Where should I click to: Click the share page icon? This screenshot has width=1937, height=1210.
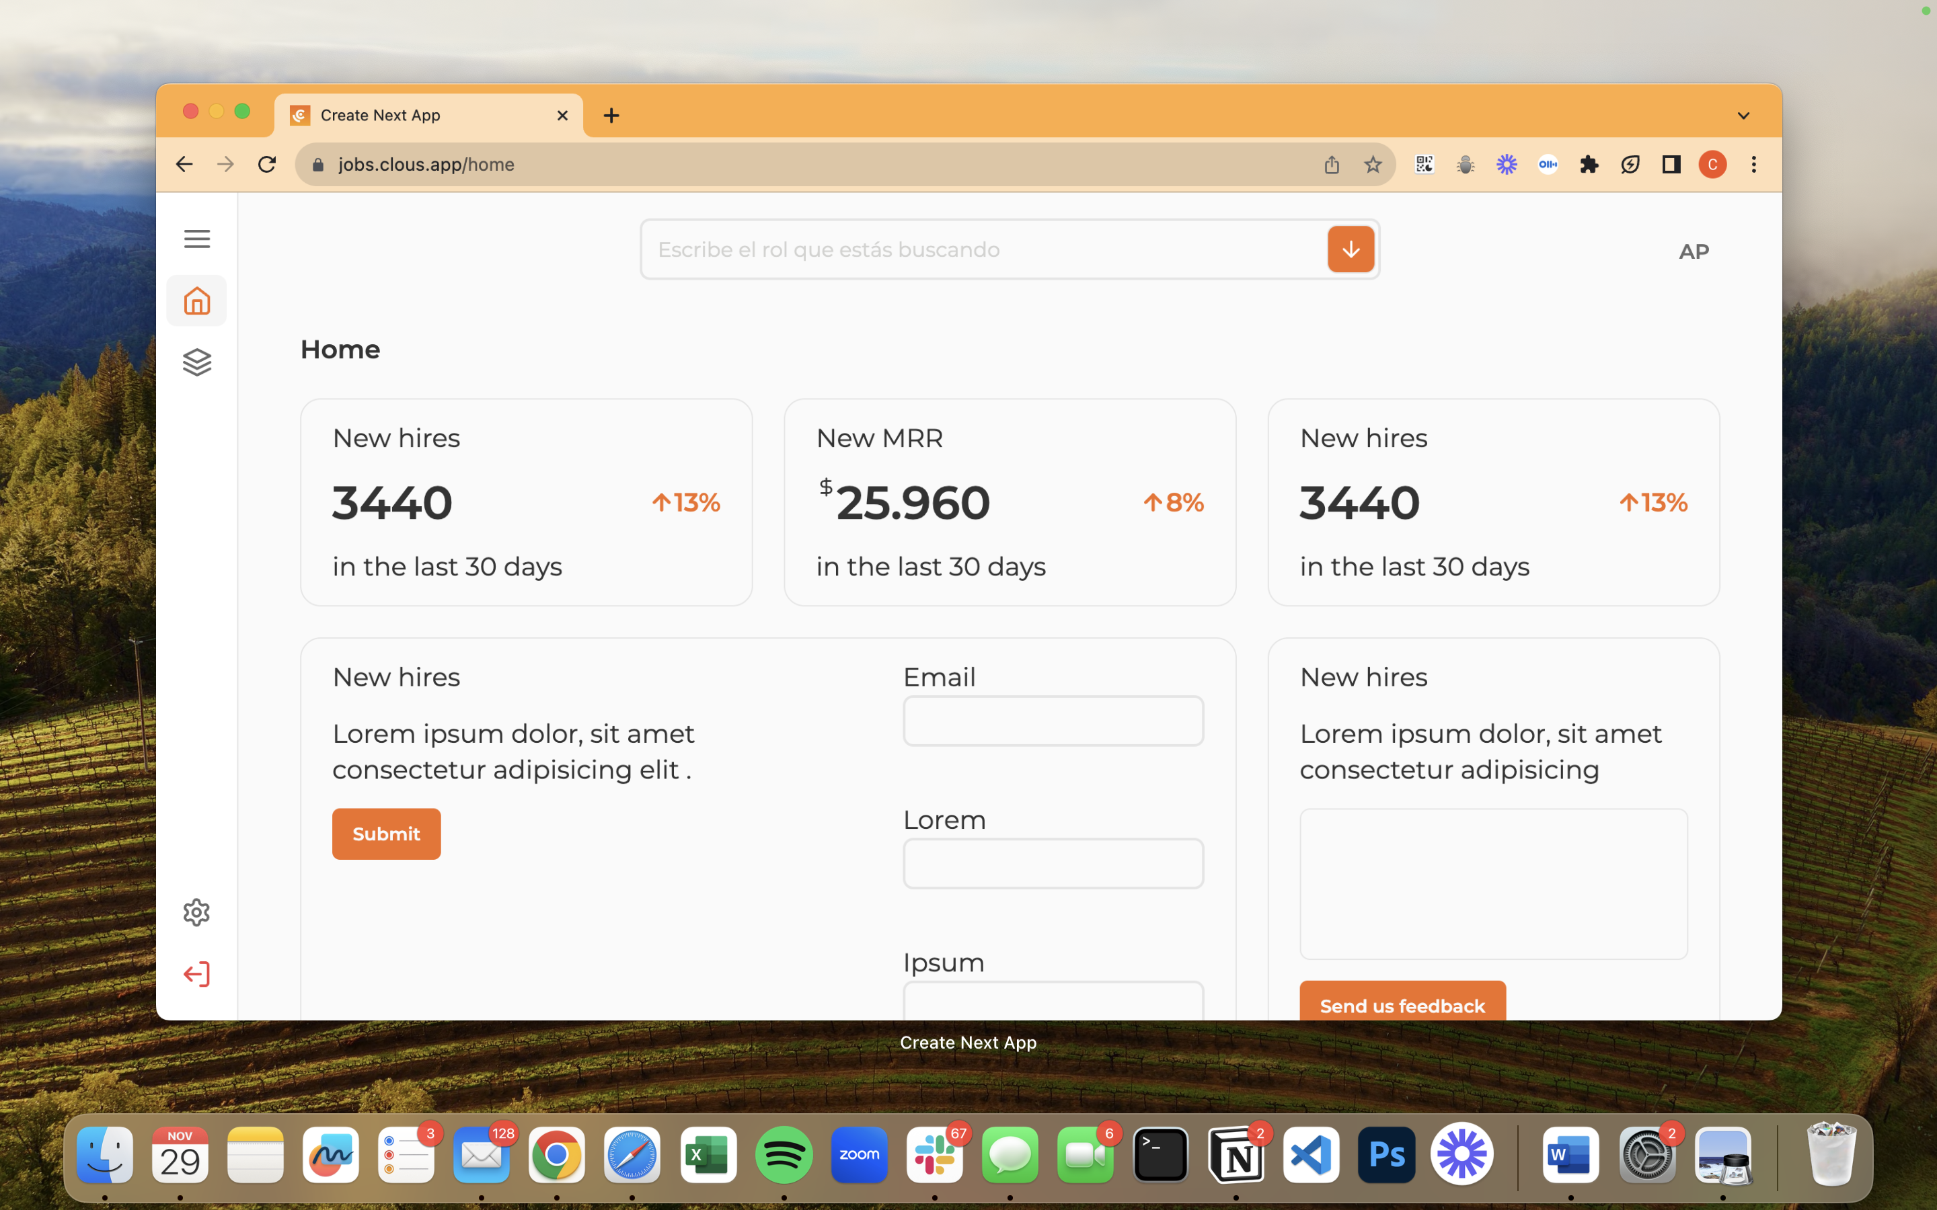pyautogui.click(x=1331, y=165)
